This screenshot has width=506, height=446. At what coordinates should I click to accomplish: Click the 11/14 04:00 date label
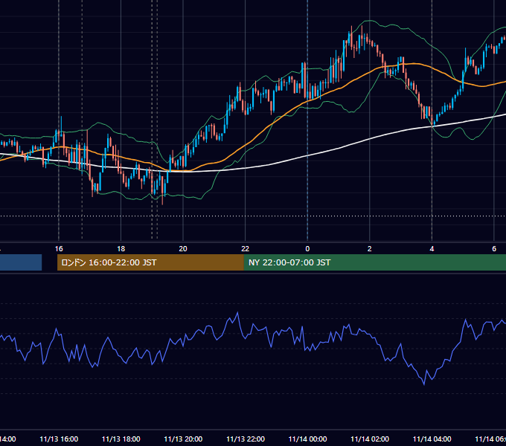click(x=432, y=439)
